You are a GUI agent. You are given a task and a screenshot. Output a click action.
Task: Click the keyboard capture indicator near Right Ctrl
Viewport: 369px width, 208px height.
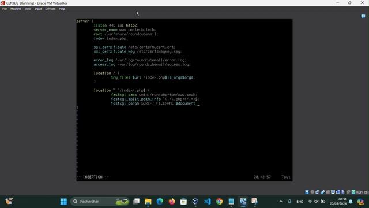(353, 192)
